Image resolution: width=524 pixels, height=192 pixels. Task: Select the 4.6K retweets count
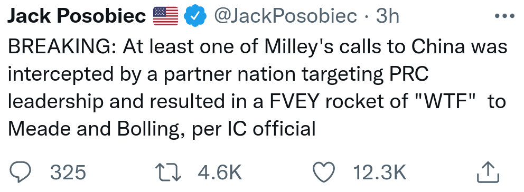click(x=220, y=173)
